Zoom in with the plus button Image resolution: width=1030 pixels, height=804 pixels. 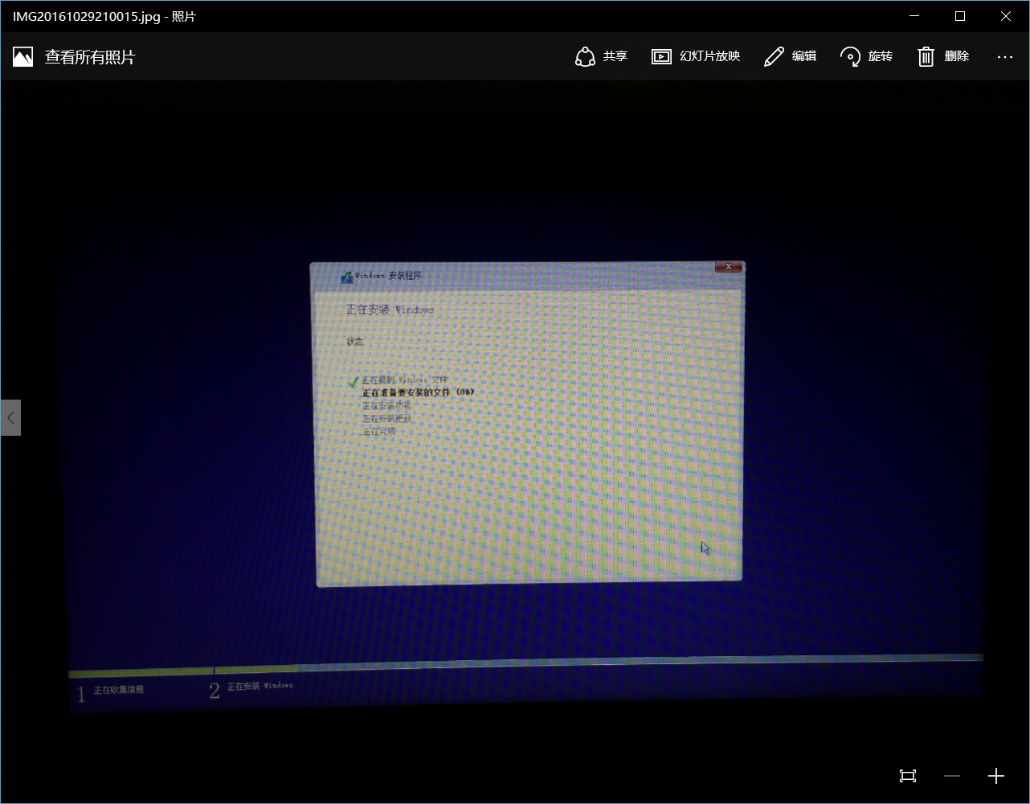(x=996, y=776)
